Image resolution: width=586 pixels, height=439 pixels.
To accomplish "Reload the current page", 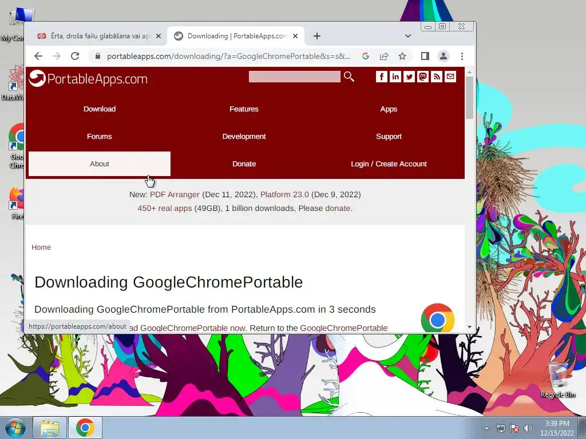I will (x=75, y=56).
